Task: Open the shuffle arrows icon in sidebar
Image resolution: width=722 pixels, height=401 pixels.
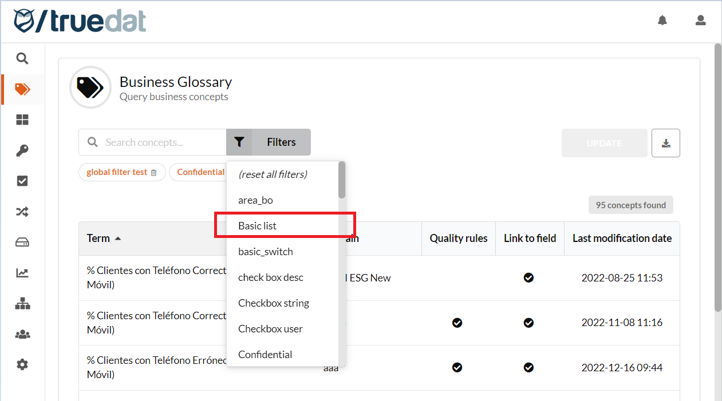Action: click(22, 212)
